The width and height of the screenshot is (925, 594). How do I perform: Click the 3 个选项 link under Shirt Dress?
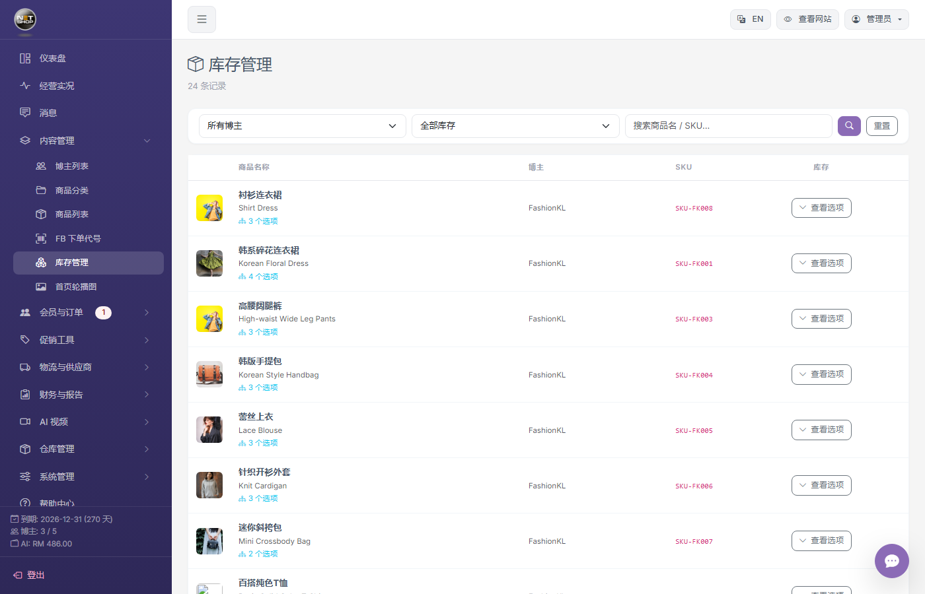258,221
